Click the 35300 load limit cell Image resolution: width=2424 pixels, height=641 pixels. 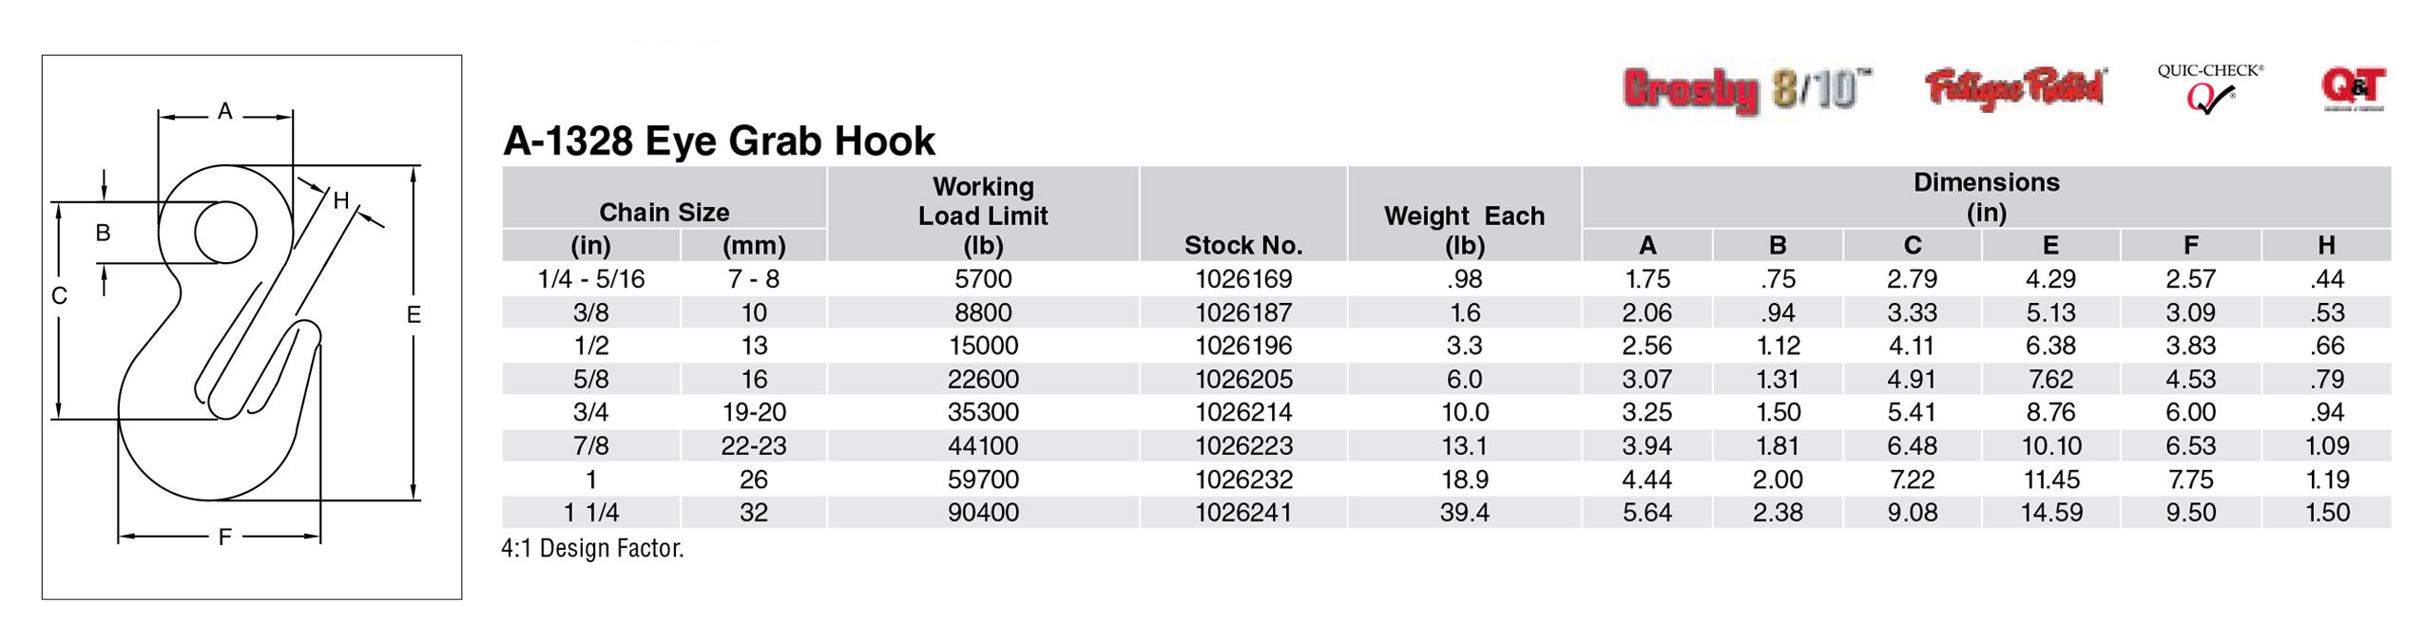tap(983, 412)
